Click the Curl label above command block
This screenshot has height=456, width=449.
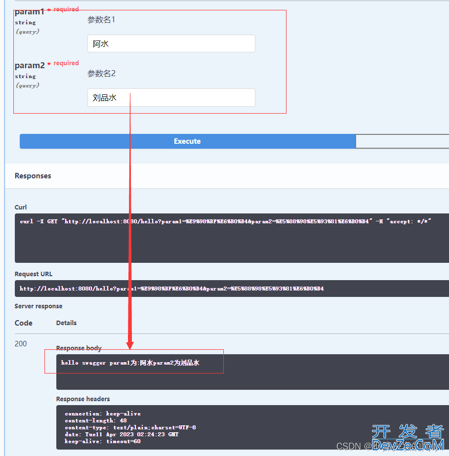21,207
